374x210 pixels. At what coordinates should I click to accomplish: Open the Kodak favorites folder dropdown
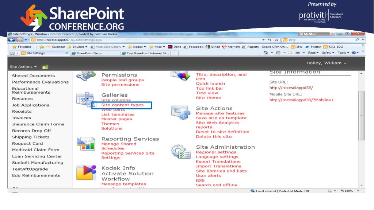pyautogui.click(x=137, y=47)
